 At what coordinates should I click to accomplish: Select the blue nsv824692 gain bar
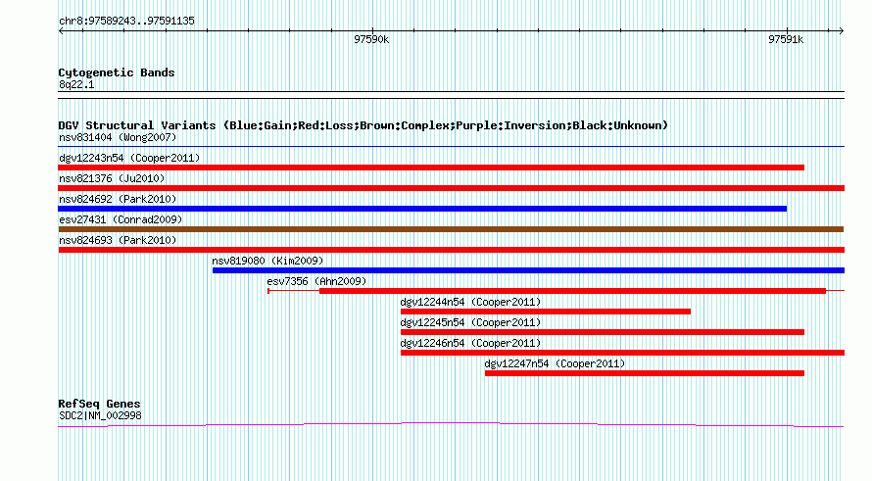[x=422, y=209]
